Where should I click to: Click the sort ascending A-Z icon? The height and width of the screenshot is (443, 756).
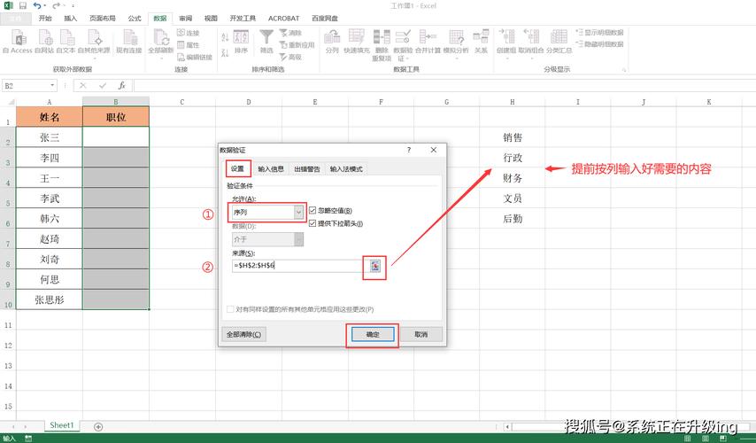click(x=225, y=36)
